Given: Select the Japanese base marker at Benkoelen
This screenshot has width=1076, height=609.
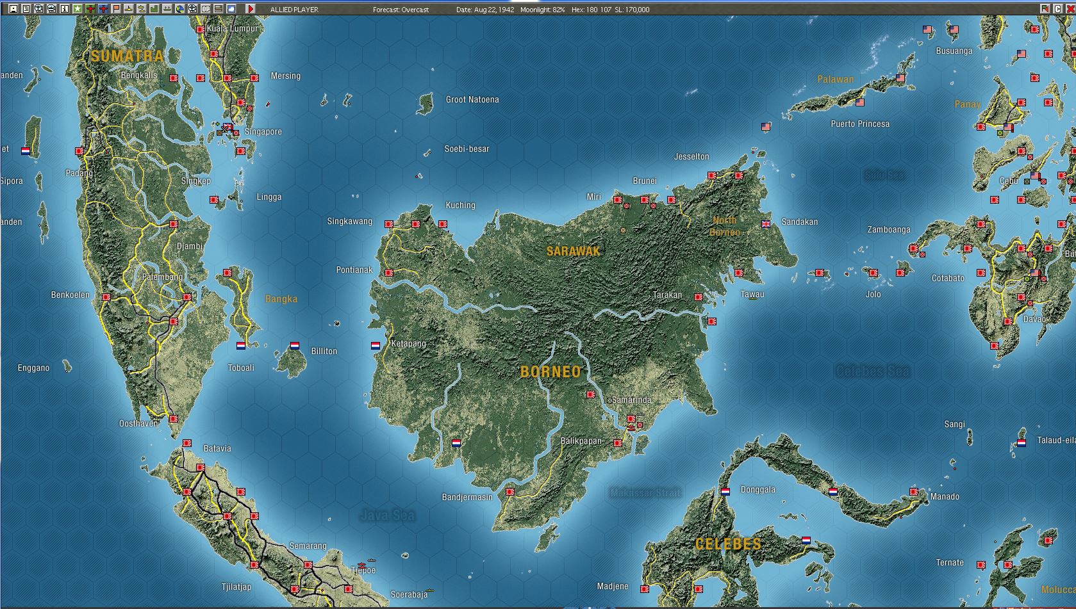Looking at the screenshot, I should tap(106, 297).
